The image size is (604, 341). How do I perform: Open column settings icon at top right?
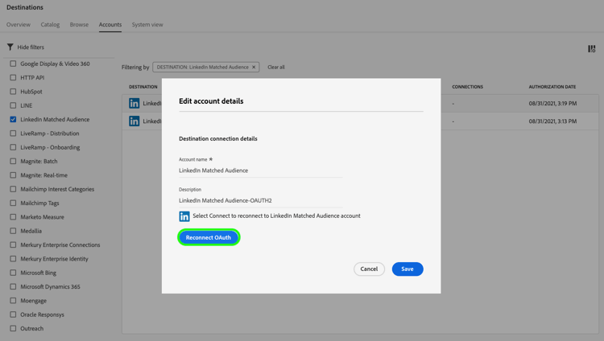pos(591,49)
